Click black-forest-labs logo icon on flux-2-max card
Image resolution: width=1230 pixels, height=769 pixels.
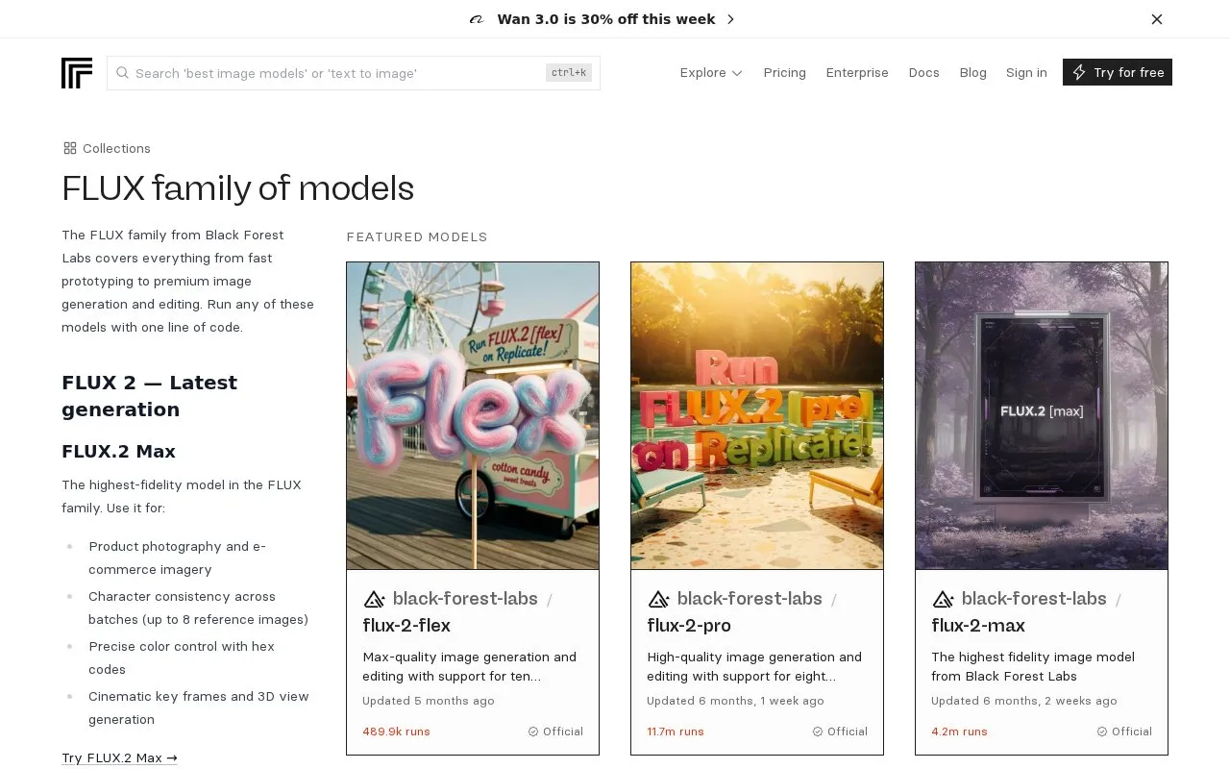[943, 599]
